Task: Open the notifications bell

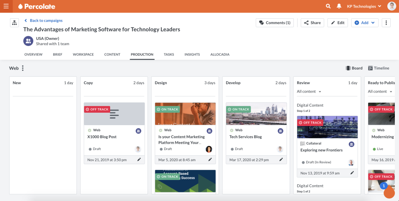Action: point(339,6)
